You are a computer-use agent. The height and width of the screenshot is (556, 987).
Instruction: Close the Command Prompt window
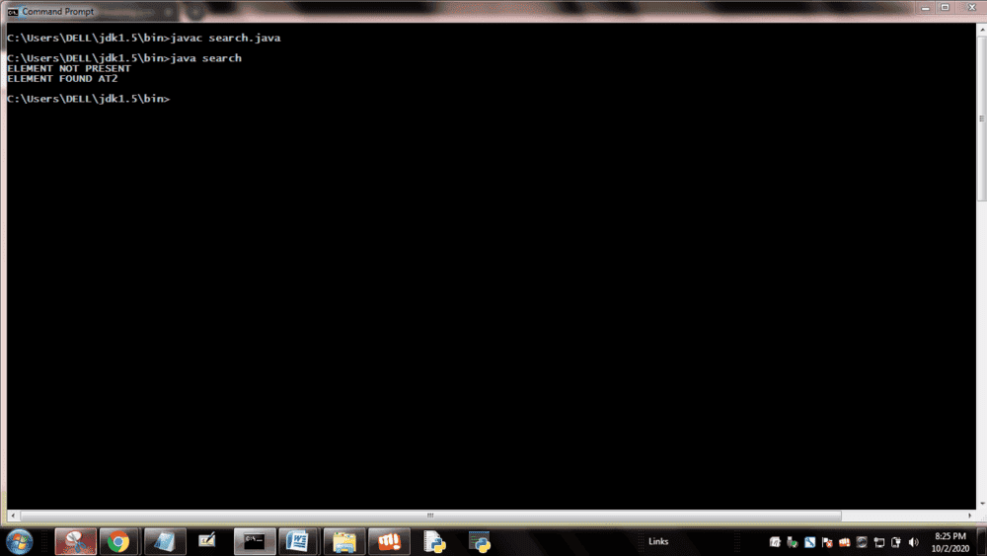point(971,8)
